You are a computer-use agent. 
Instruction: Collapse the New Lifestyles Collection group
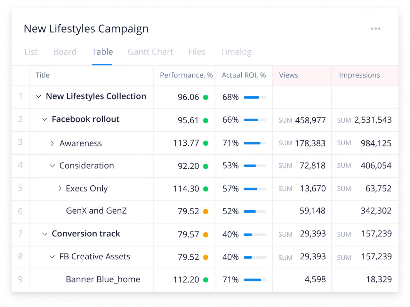pyautogui.click(x=39, y=97)
